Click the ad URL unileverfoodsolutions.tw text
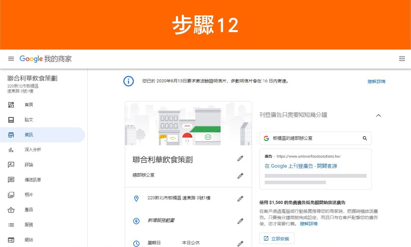411x247 pixels. pyautogui.click(x=309, y=157)
